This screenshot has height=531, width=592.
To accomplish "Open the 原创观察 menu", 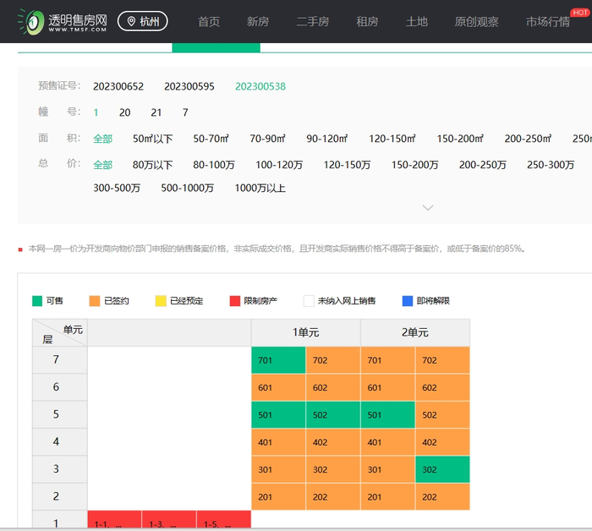I will [x=476, y=21].
